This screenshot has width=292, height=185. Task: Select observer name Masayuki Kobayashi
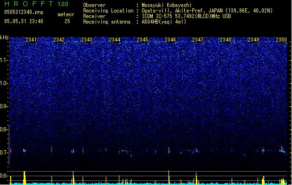167,5
